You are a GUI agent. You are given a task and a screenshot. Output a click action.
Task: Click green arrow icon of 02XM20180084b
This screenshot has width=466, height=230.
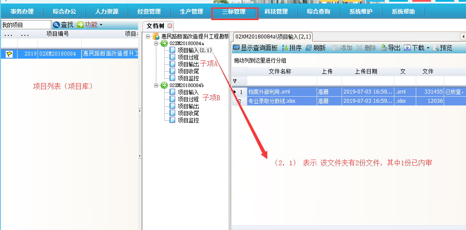tap(164, 85)
